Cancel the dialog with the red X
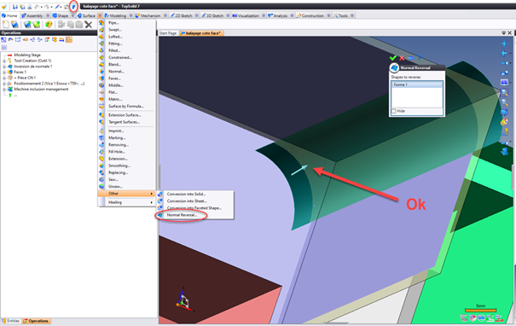Viewport: 516px width, 326px height. 402,58
